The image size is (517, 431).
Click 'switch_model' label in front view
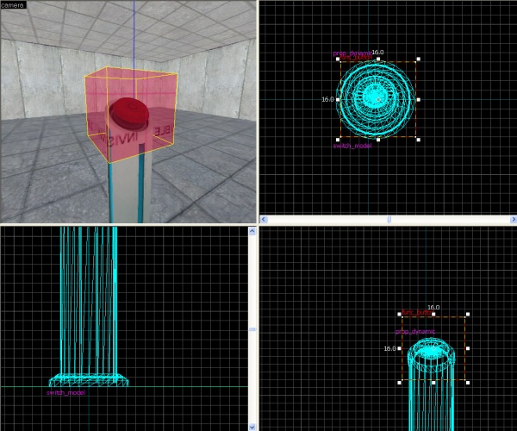coord(65,393)
